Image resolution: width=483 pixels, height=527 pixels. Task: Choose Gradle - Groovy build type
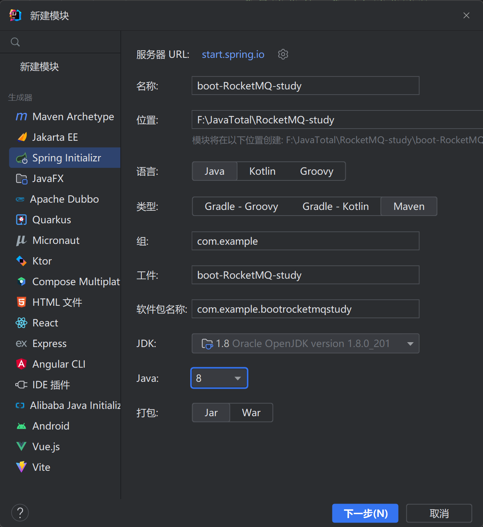point(241,206)
